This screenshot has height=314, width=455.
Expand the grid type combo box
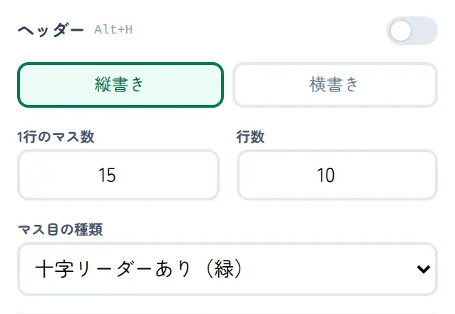point(227,269)
